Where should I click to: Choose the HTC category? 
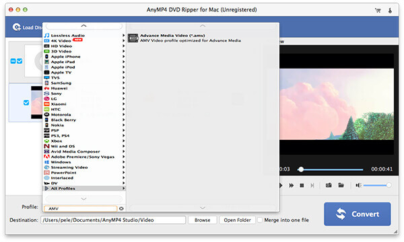[84, 110]
